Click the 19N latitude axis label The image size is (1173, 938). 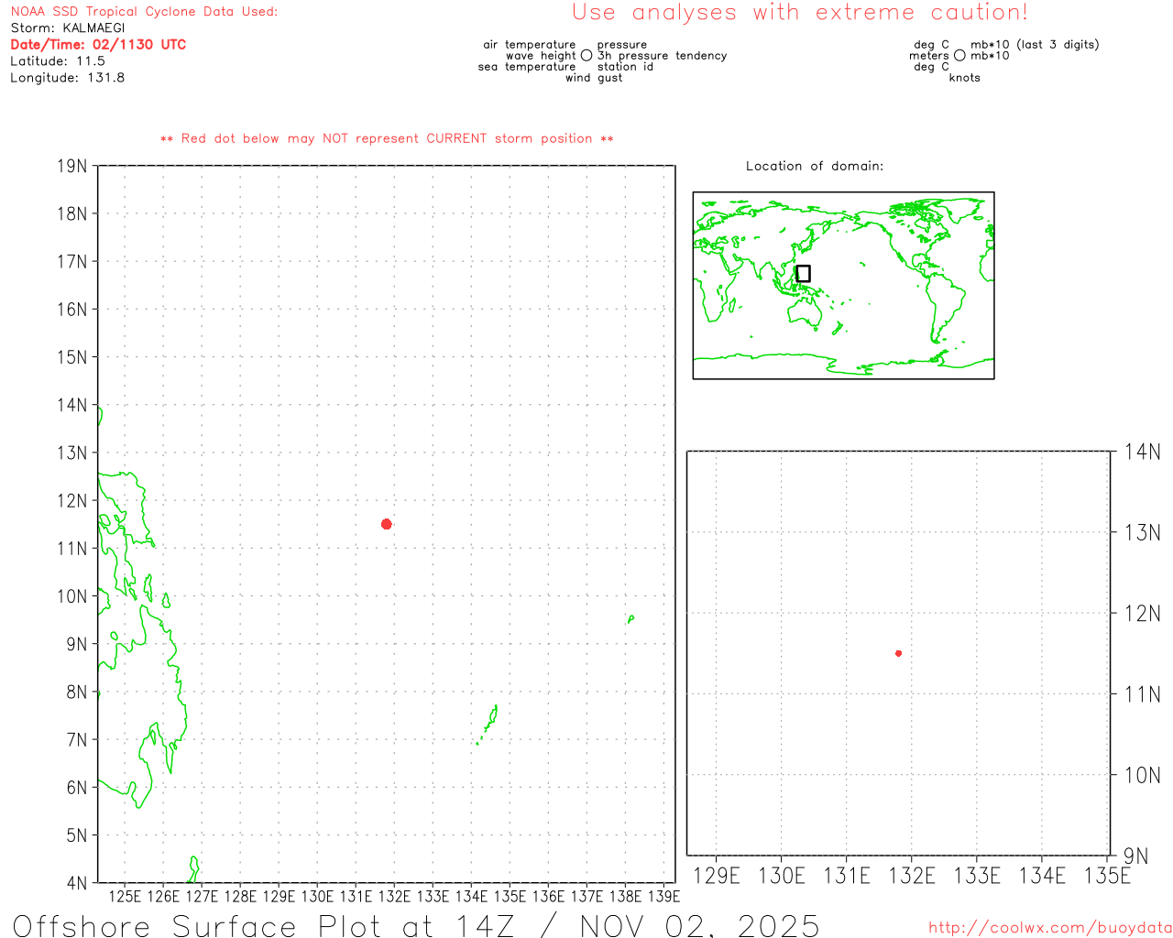[72, 167]
